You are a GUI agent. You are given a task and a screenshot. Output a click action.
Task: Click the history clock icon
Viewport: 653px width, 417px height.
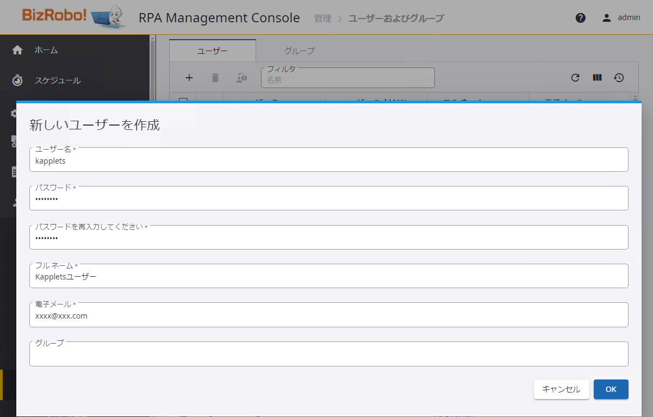click(x=619, y=78)
